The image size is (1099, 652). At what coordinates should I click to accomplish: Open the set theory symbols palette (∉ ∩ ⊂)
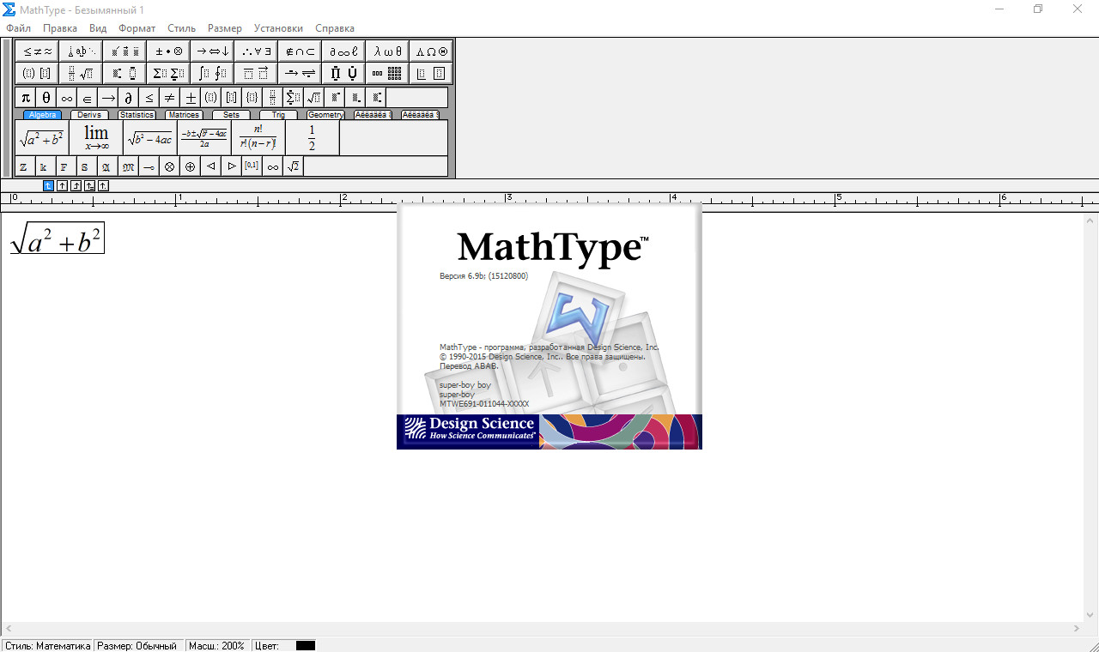[300, 51]
